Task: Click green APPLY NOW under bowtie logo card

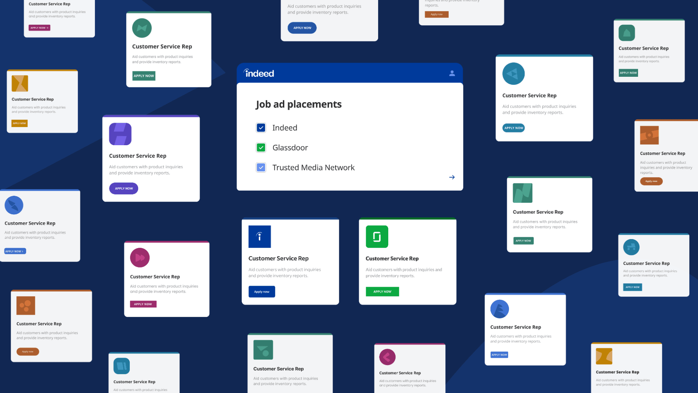Action: click(x=144, y=76)
